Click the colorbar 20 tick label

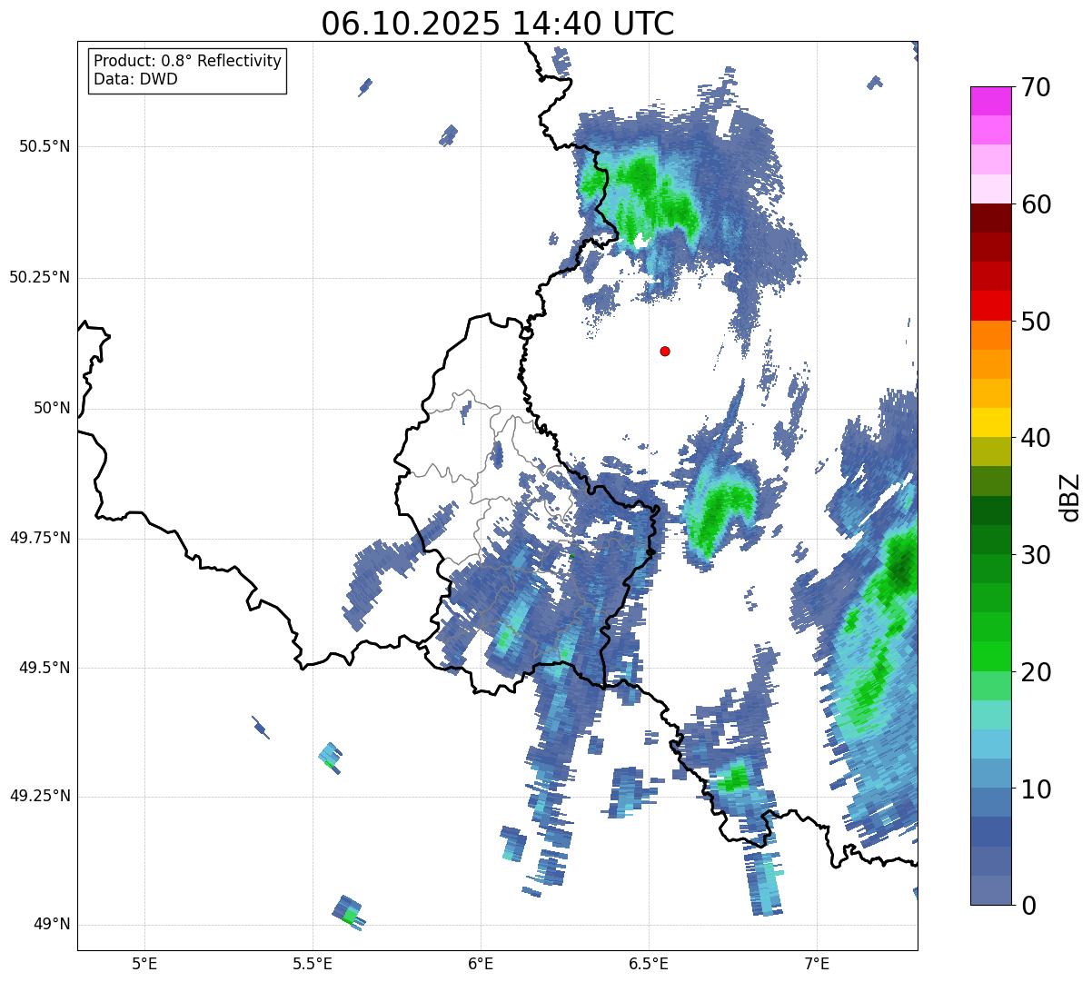pyautogui.click(x=1035, y=672)
